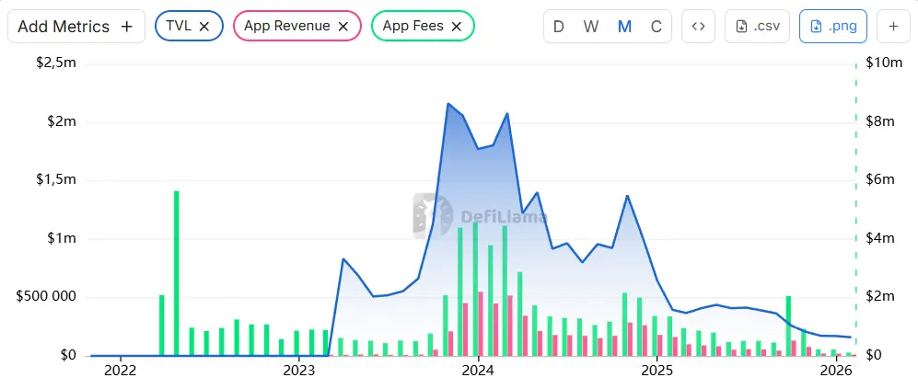
Task: Click the tallest green bar in 2022
Action: point(176,272)
